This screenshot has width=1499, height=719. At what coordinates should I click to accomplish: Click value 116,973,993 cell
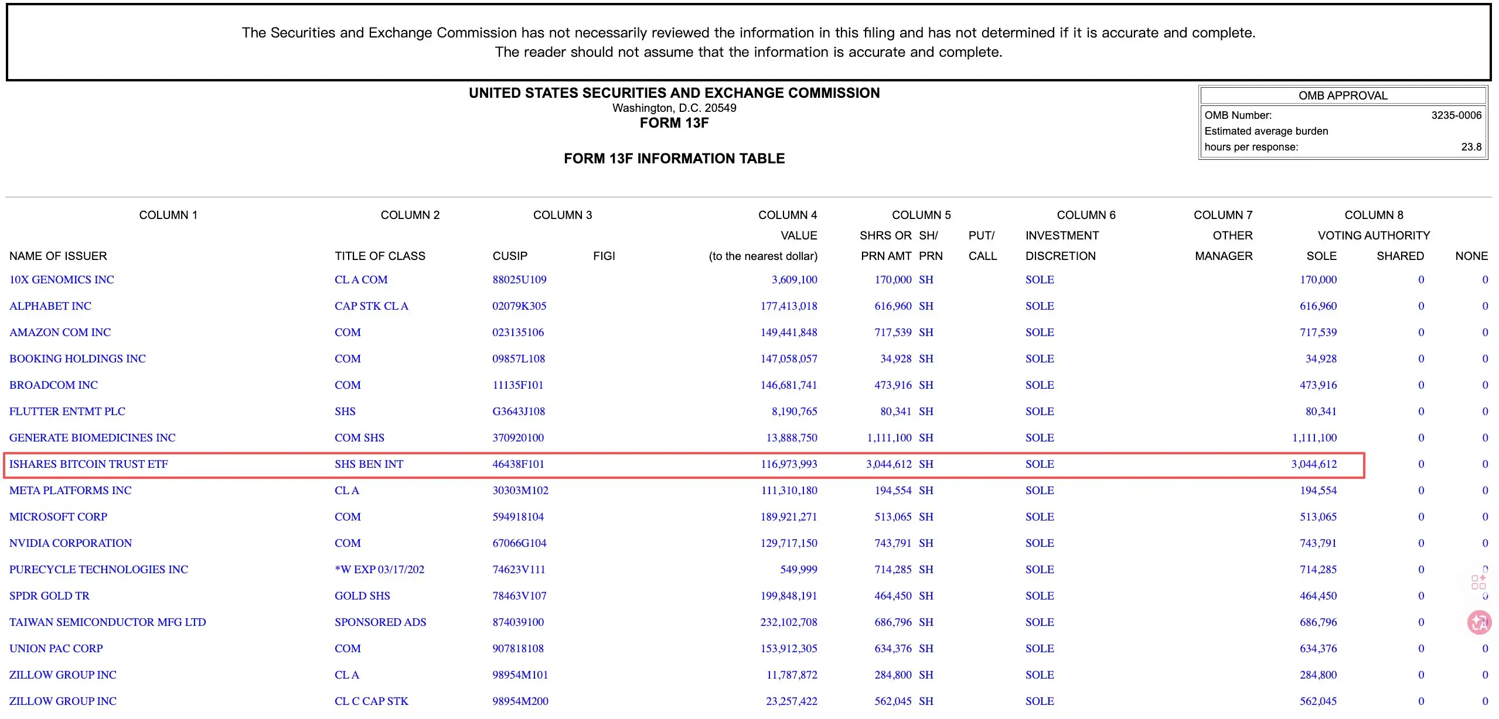pyautogui.click(x=789, y=464)
